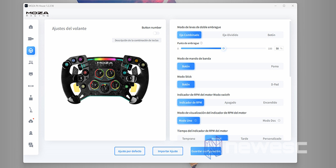This screenshot has width=336, height=168.
Task: Click Ajuste por defecto button
Action: pos(130,151)
